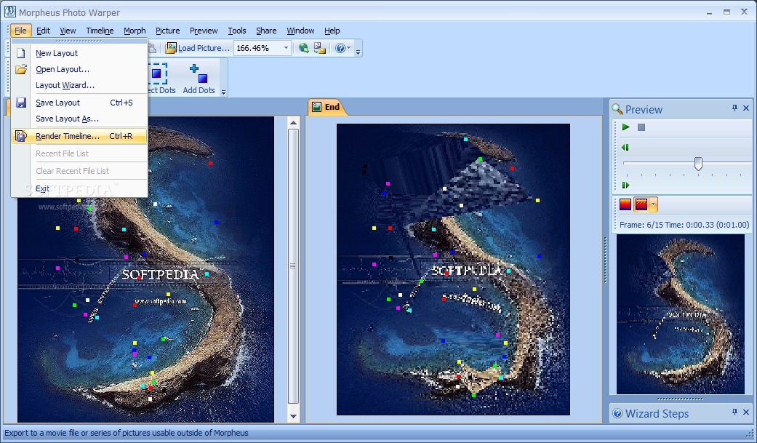Choose Save Layout As... entry
The width and height of the screenshot is (757, 443).
pyautogui.click(x=79, y=119)
